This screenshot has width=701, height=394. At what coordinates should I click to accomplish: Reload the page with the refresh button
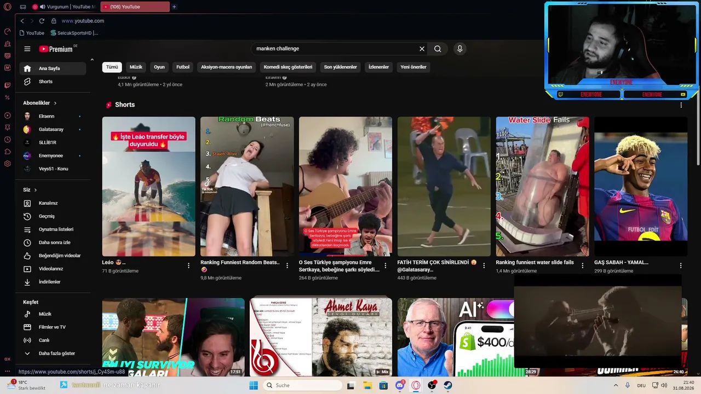click(42, 21)
